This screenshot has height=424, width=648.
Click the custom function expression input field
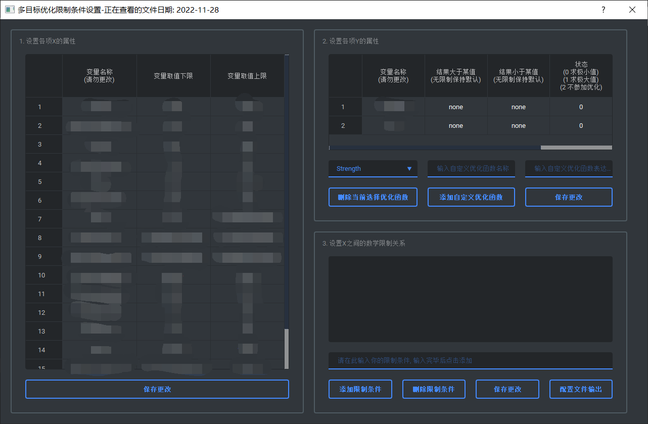569,169
